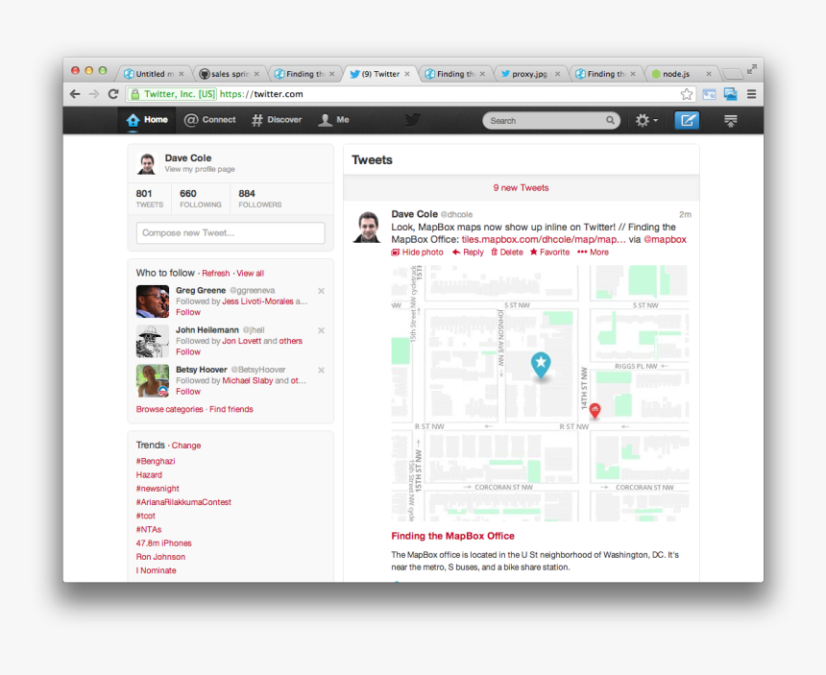View all follow suggestions
Viewport: 826px width, 675px height.
(251, 274)
